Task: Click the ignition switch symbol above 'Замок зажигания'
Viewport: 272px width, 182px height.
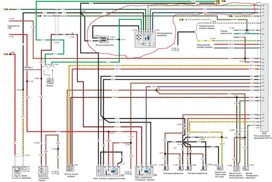Action: tap(20, 172)
